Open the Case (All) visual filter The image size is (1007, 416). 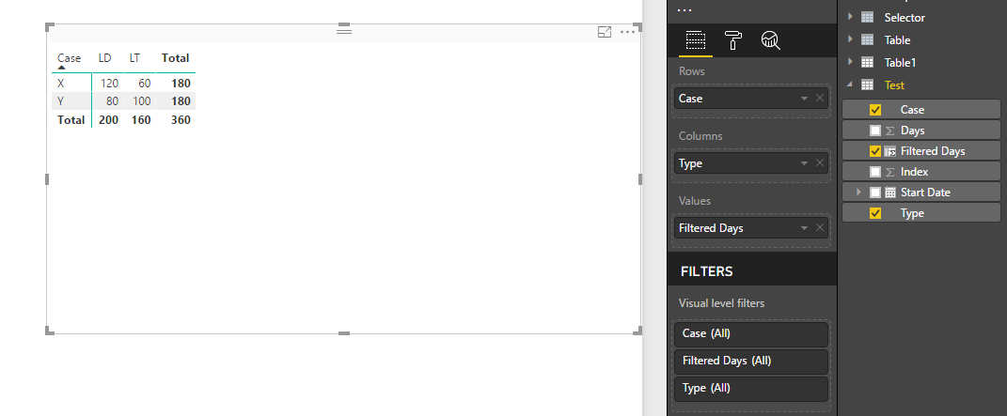tap(750, 334)
